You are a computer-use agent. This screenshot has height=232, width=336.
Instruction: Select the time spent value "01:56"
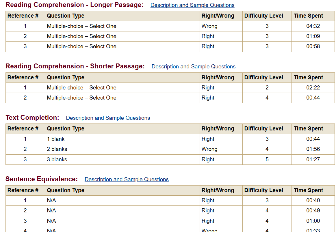coord(313,149)
